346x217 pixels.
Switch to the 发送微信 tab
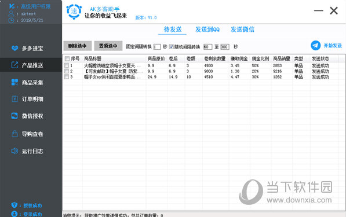pyautogui.click(x=242, y=30)
